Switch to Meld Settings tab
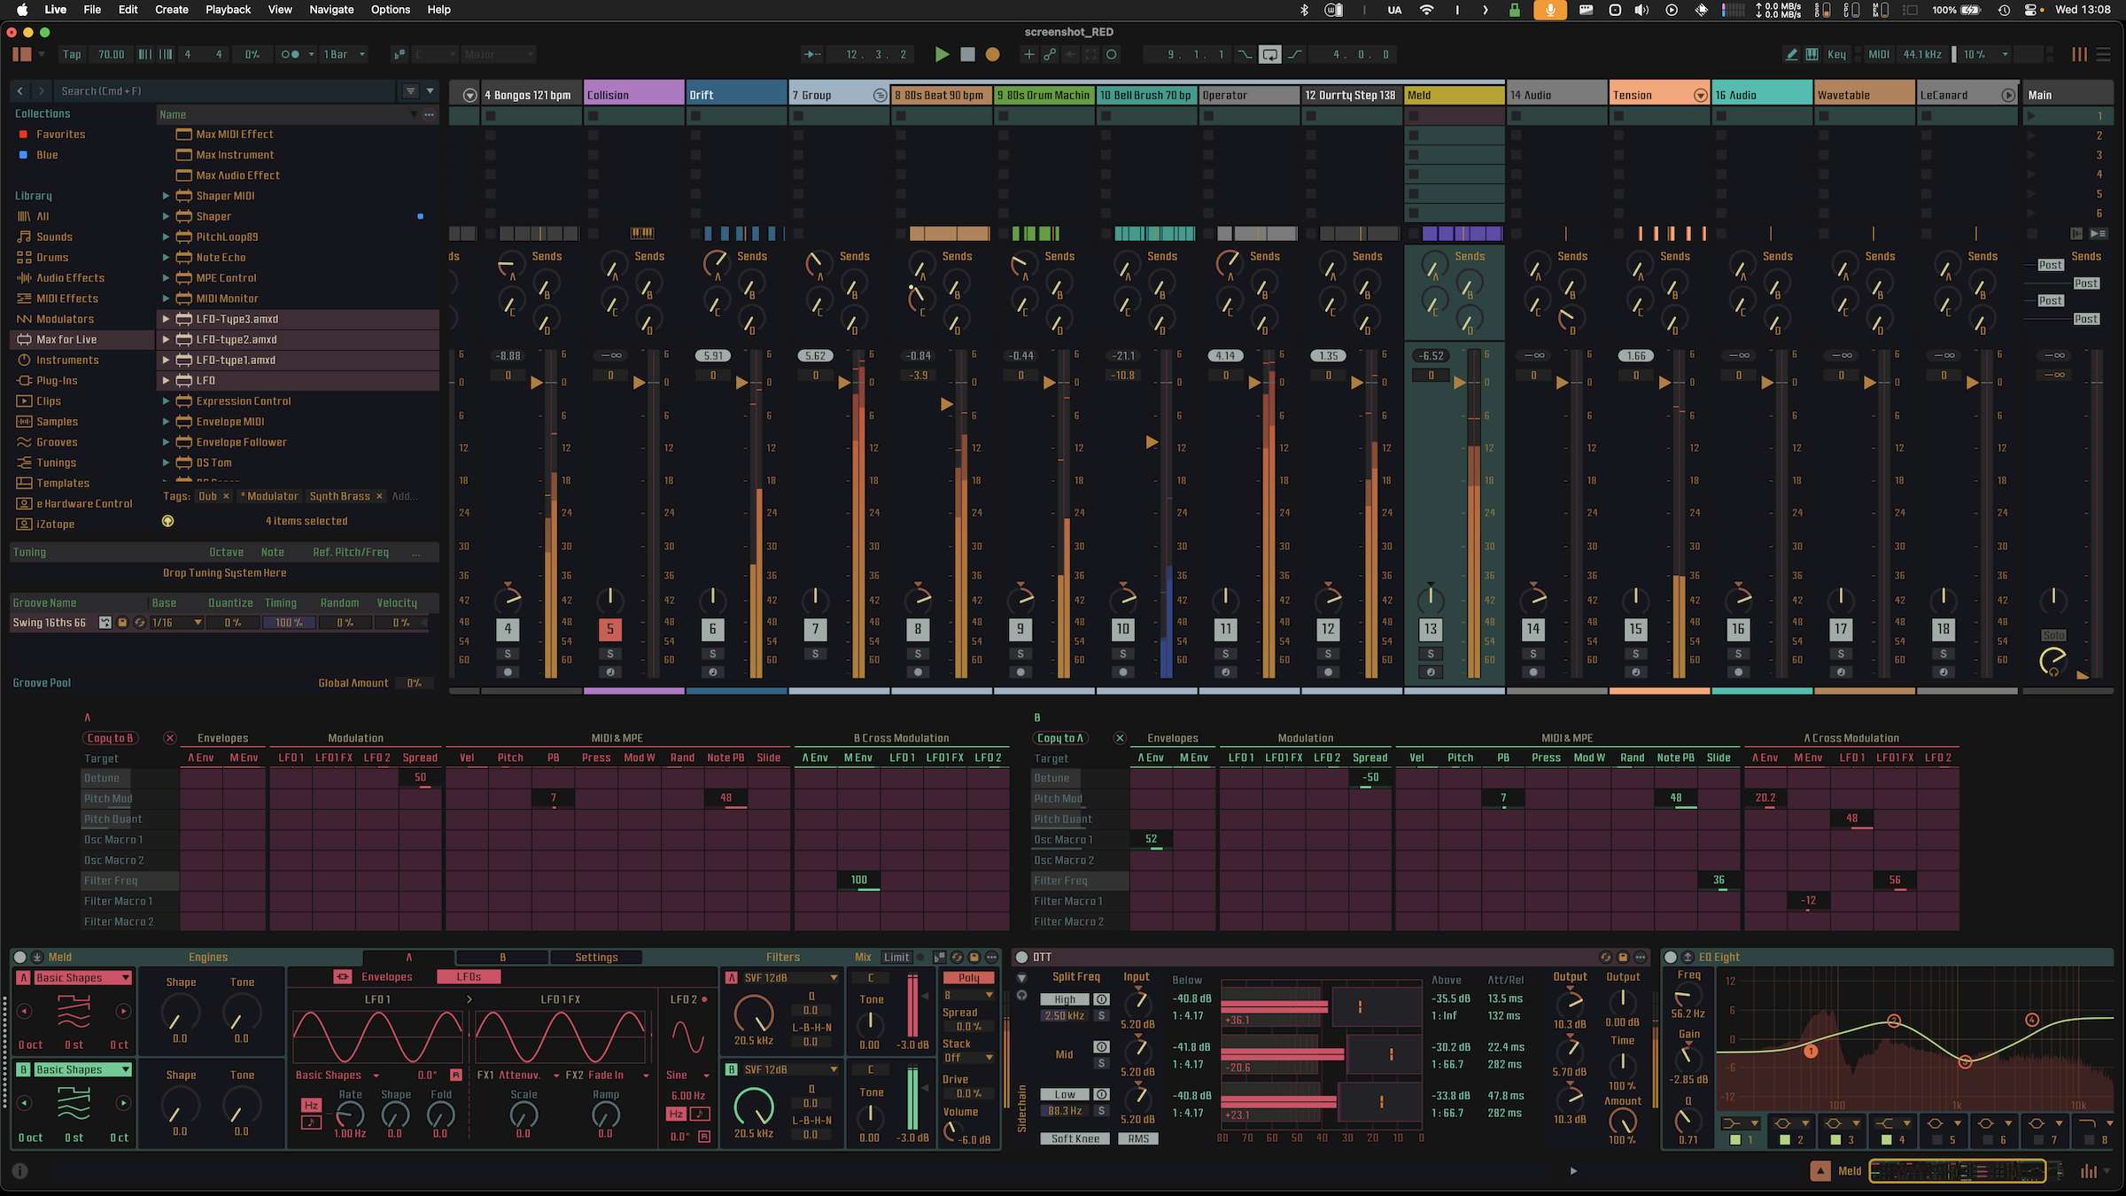 pos(596,957)
